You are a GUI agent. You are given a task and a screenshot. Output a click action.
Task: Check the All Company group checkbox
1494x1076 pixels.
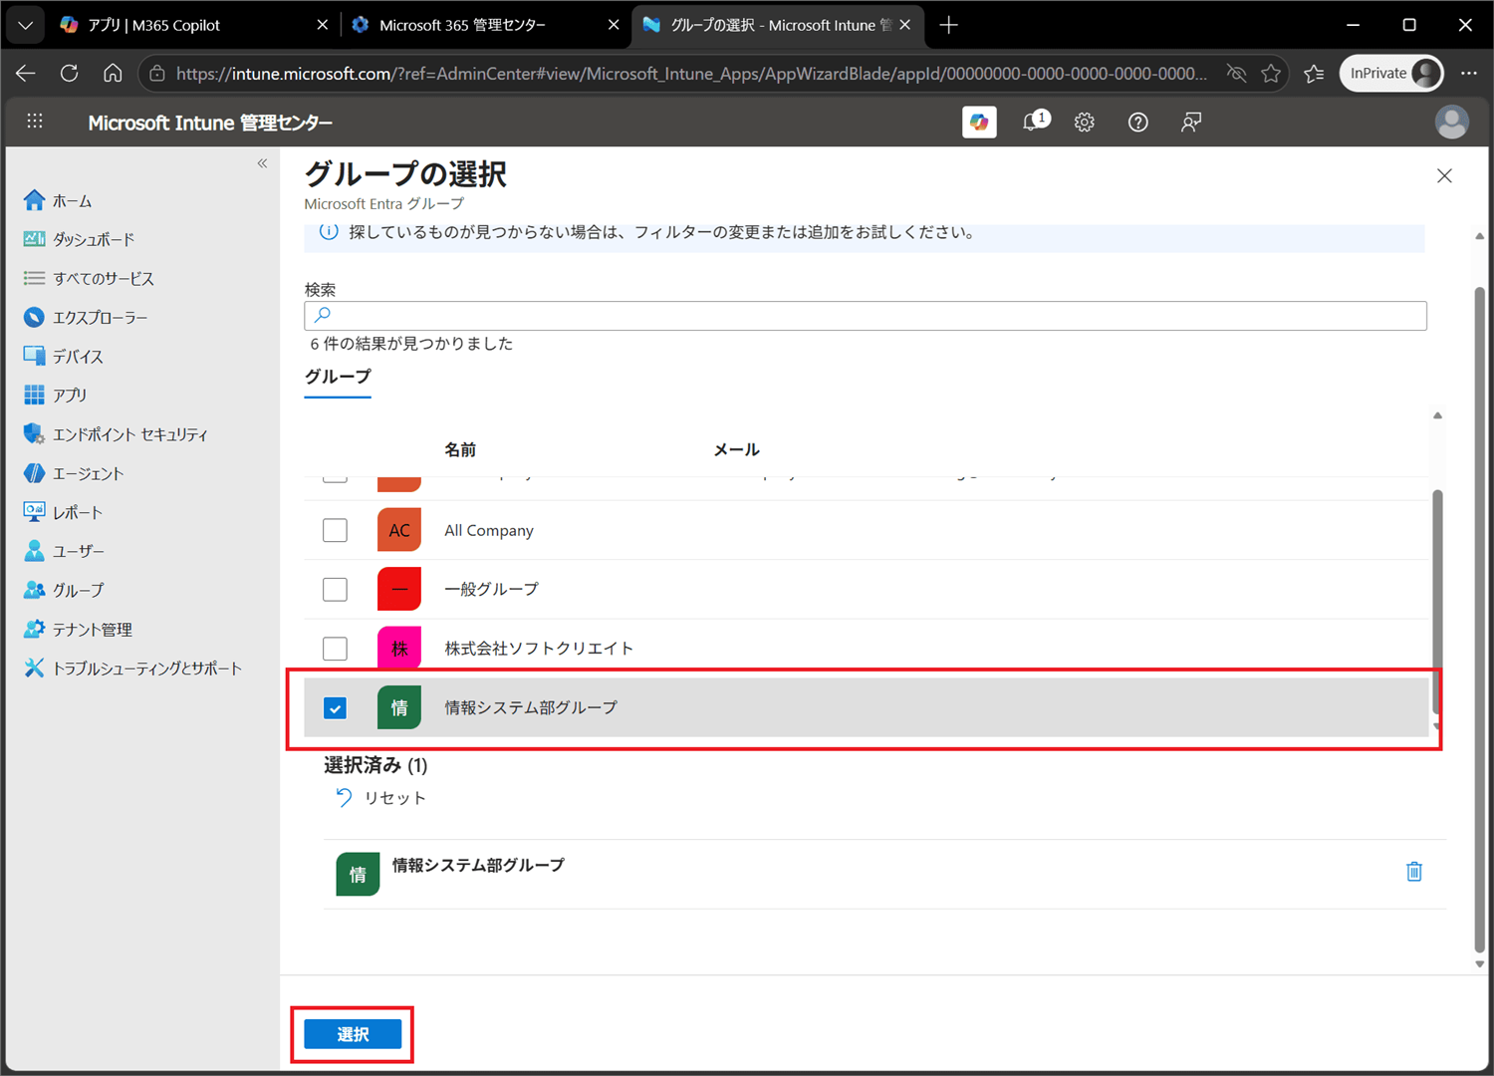click(x=335, y=530)
